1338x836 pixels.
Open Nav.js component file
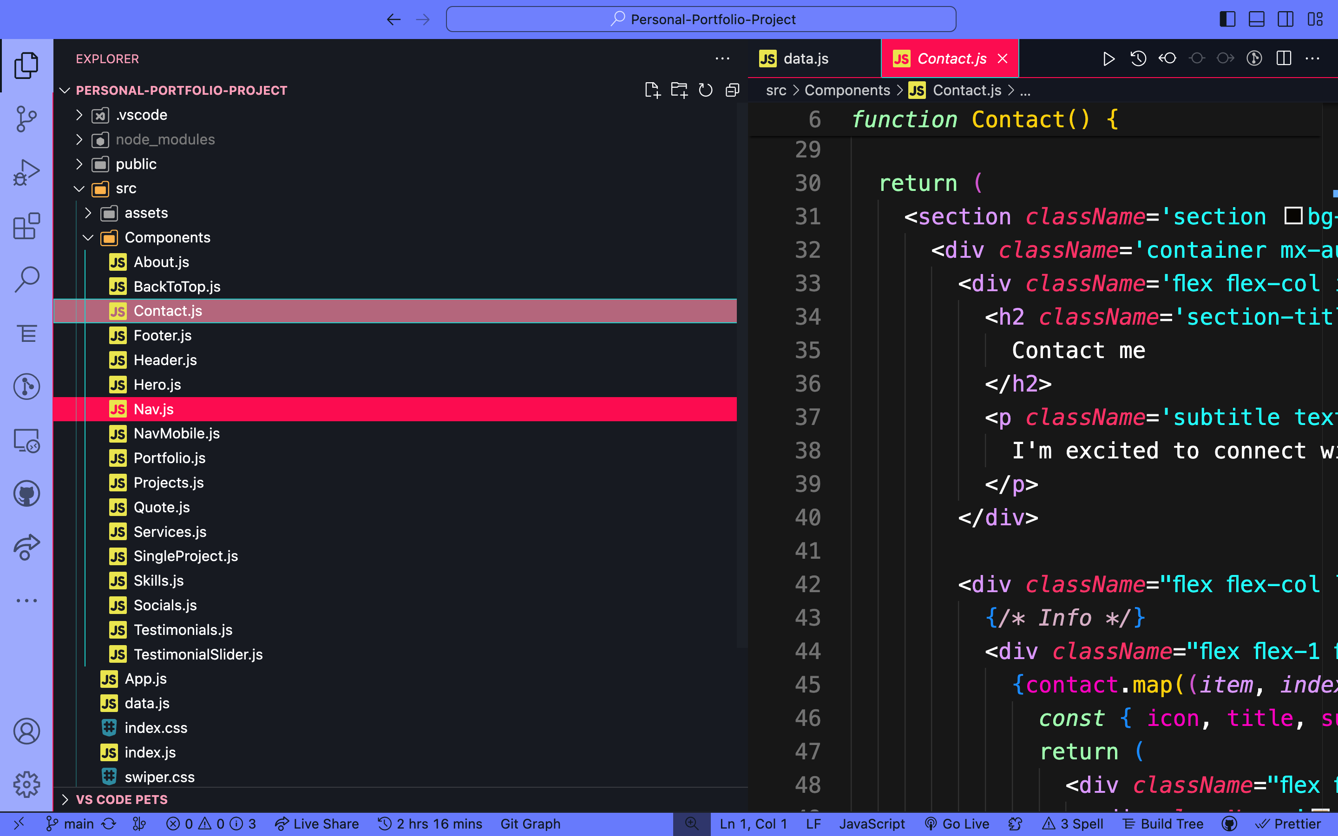[x=154, y=408]
